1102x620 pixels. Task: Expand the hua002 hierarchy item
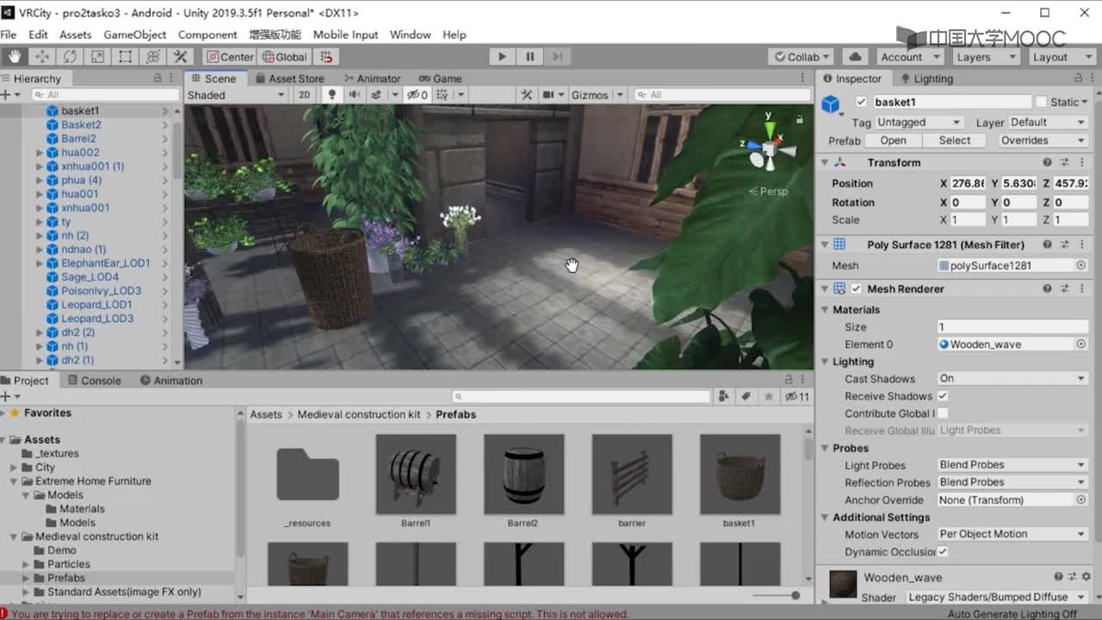point(40,152)
